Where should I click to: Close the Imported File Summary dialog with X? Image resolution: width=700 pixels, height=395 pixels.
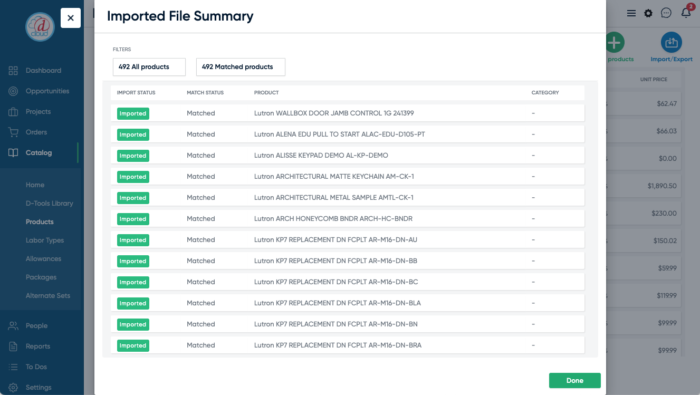pos(71,18)
